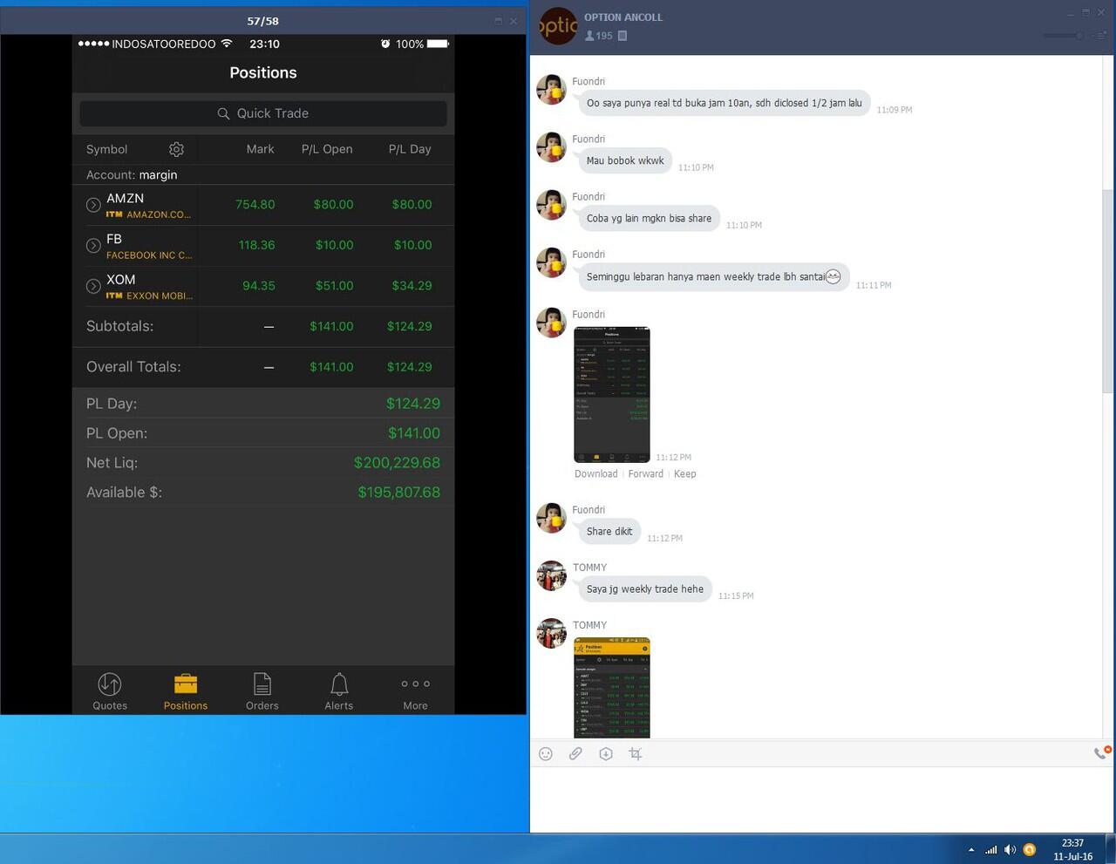Click the Forward link under Fuondri's image

pos(645,474)
